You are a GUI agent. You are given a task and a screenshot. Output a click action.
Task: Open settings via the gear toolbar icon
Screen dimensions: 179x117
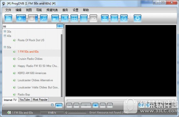point(138,19)
